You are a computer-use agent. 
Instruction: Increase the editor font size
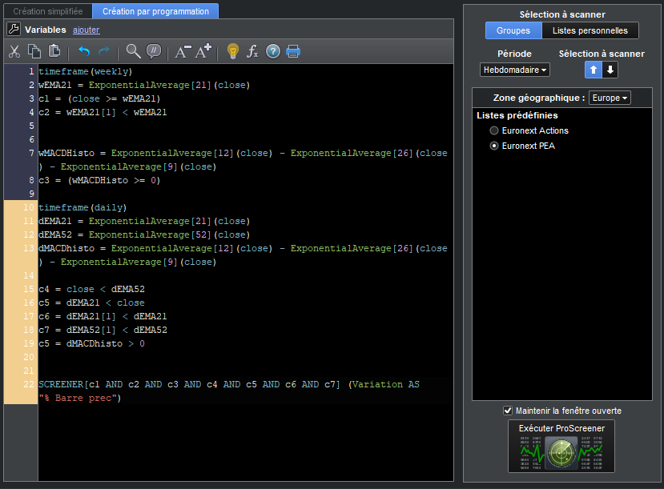(203, 52)
